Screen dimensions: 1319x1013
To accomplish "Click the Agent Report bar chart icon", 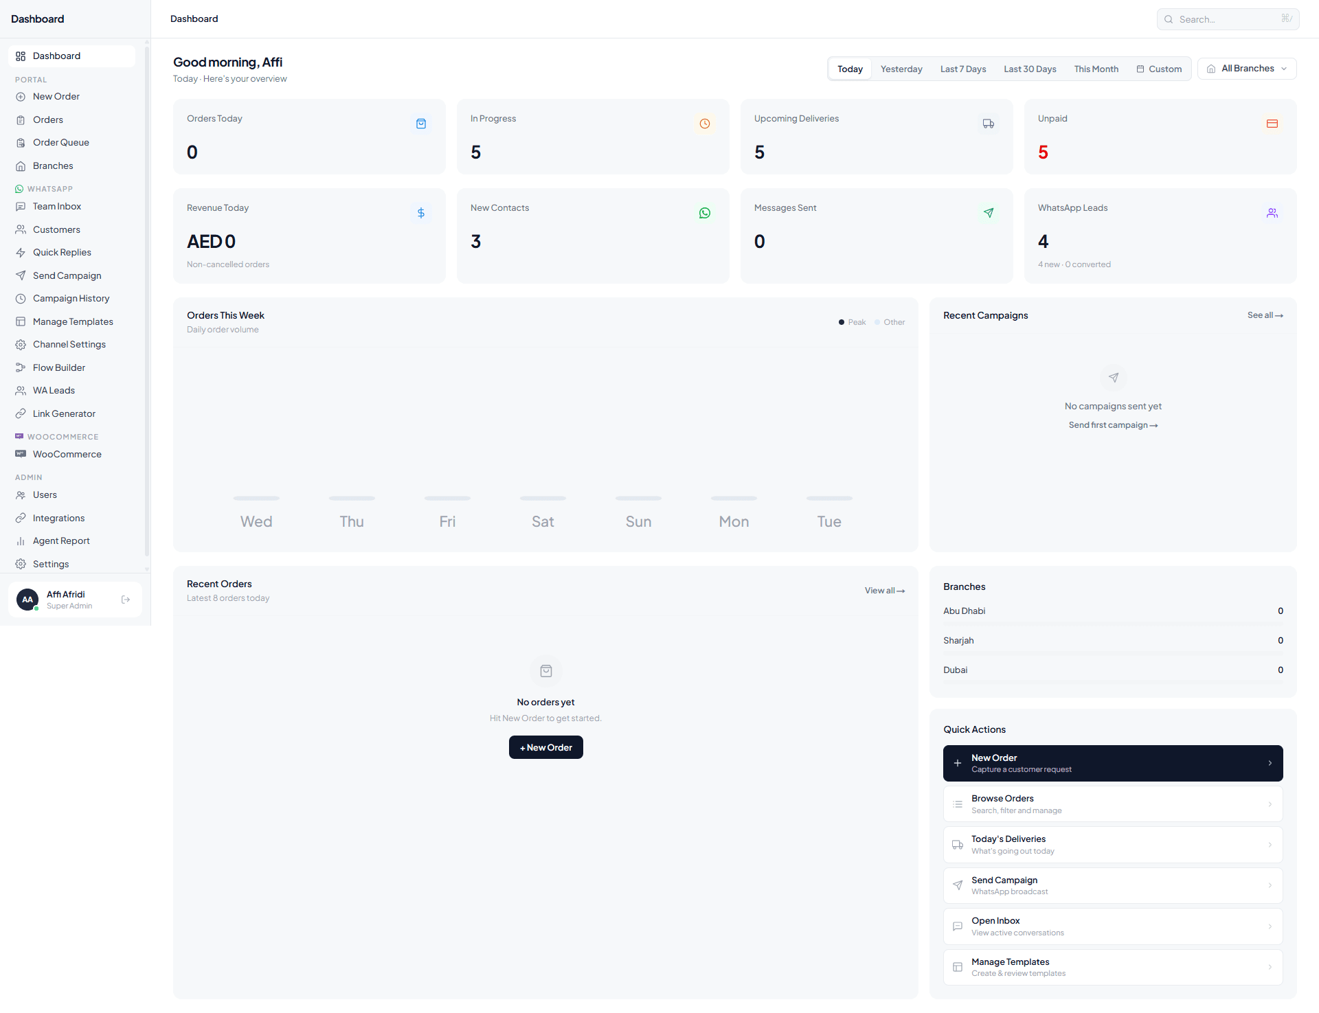I will (21, 541).
